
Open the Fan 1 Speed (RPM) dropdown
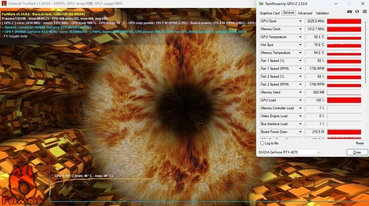pos(301,69)
